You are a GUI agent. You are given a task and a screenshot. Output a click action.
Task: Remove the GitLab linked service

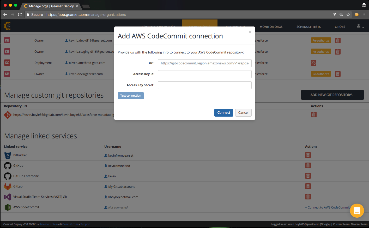tap(308, 186)
